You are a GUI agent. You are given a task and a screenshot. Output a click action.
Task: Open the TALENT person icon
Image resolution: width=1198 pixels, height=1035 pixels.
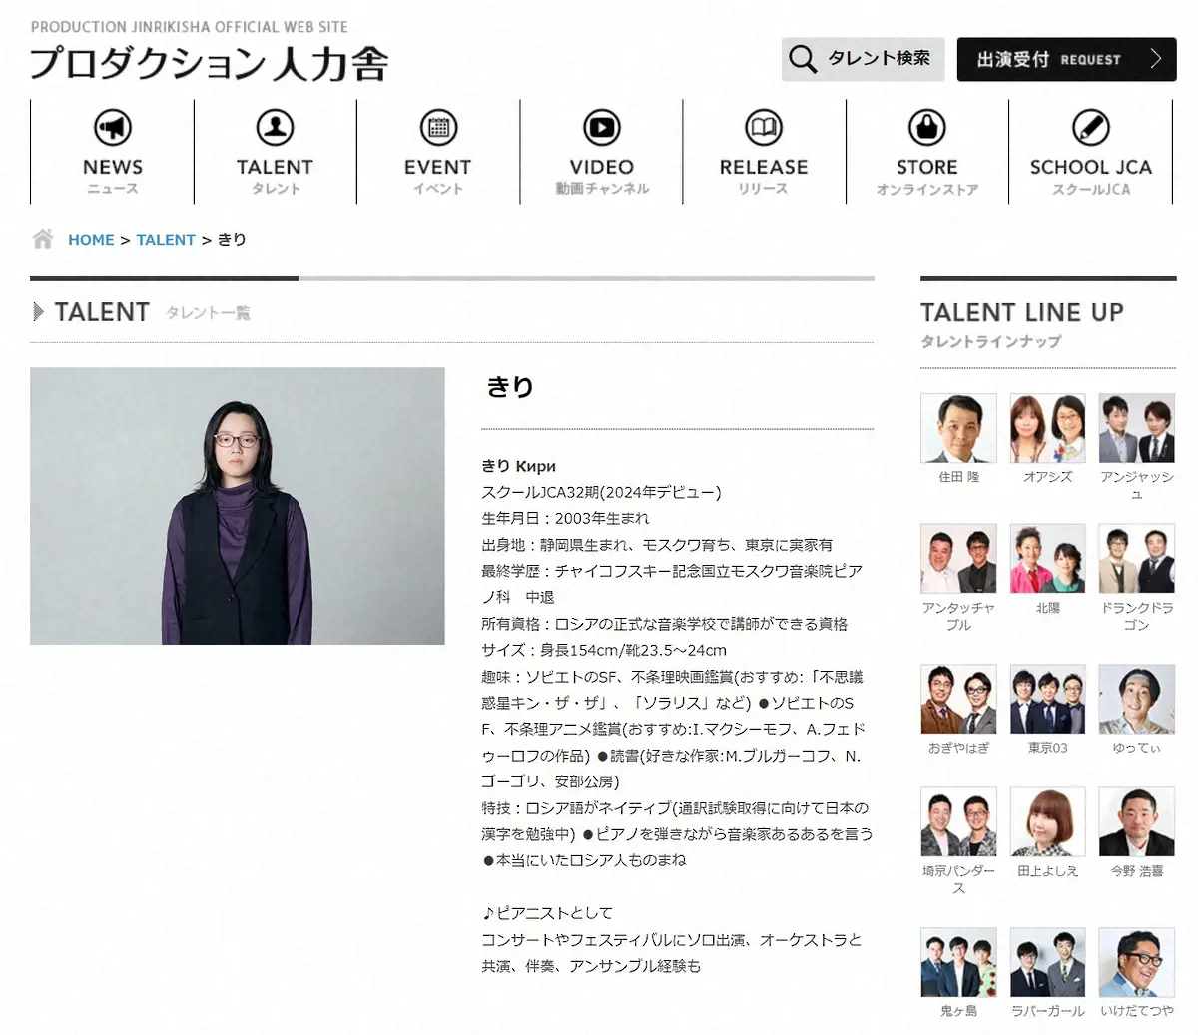(275, 128)
